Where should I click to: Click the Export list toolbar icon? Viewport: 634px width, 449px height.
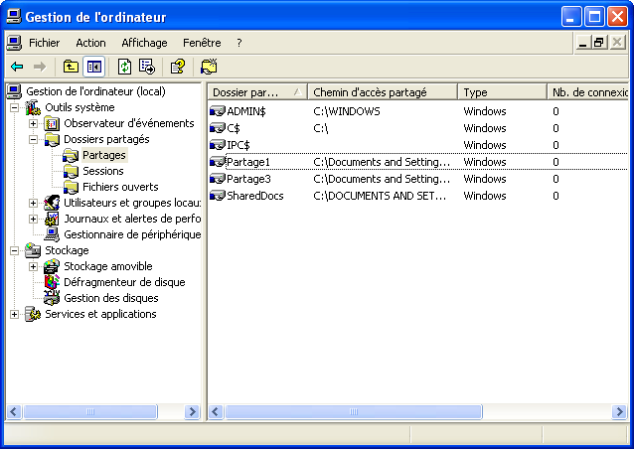(147, 67)
